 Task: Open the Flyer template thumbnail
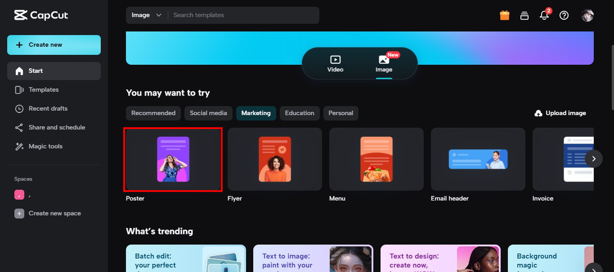275,159
